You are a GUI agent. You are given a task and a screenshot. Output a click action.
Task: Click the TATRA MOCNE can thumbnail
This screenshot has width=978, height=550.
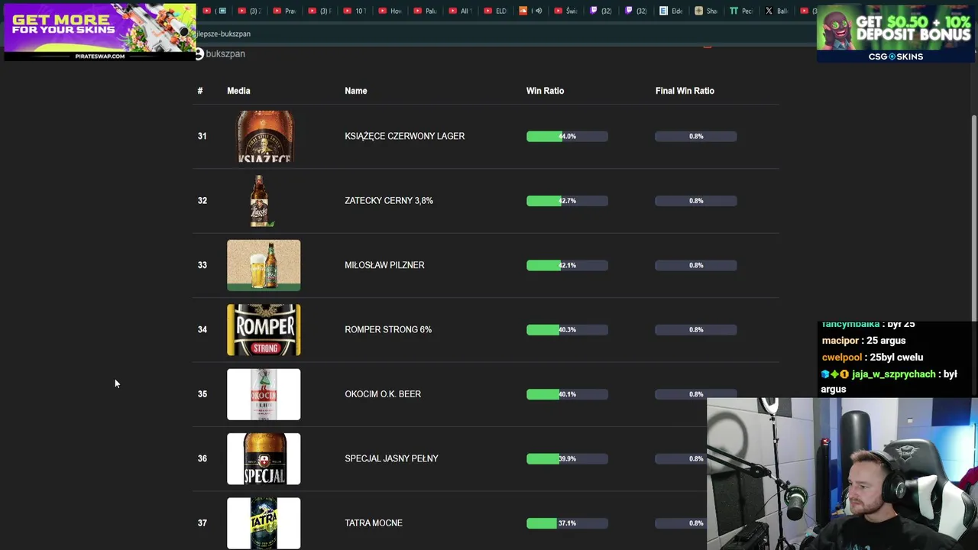(264, 523)
